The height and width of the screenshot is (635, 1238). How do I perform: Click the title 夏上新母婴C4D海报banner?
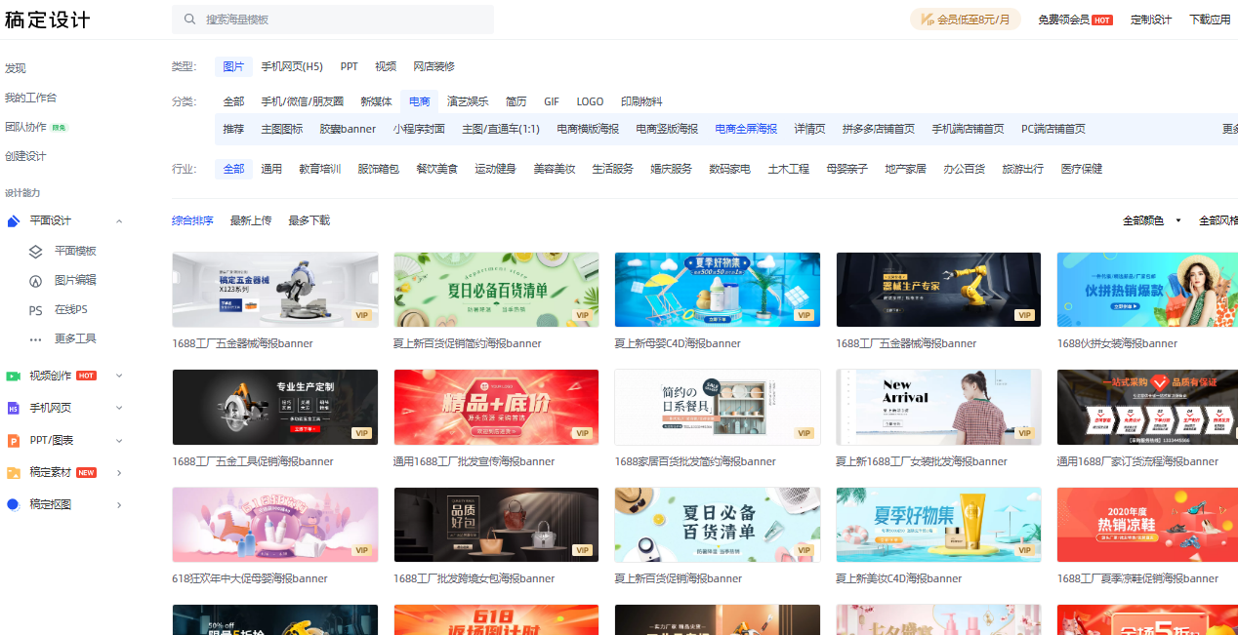[x=678, y=343]
